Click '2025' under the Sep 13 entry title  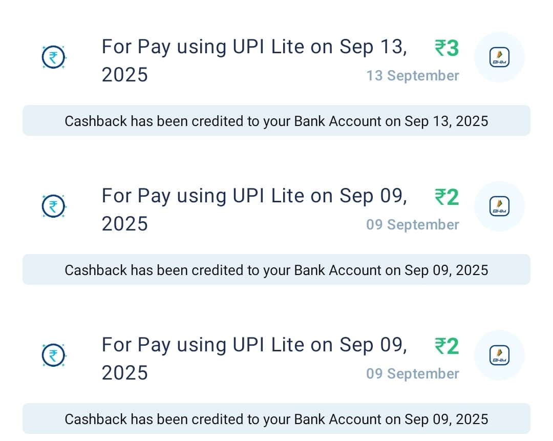click(x=125, y=75)
